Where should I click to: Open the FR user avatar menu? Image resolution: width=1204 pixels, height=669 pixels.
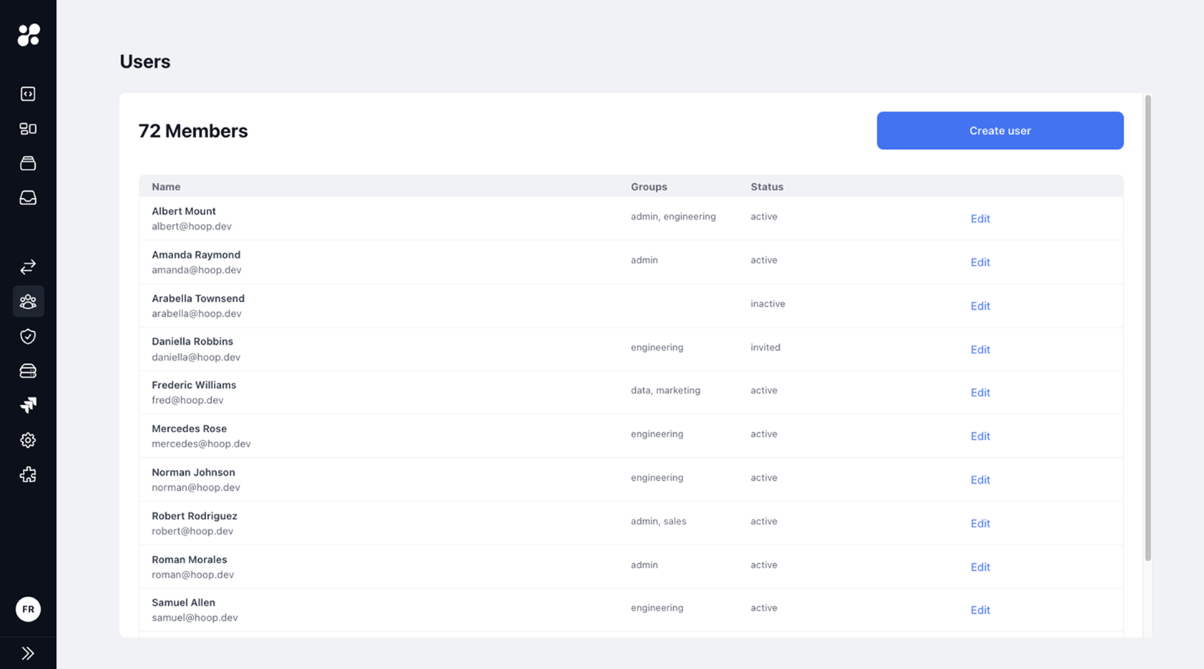(x=28, y=609)
